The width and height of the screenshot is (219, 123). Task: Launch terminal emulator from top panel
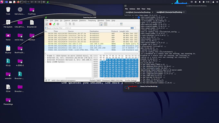click(x=22, y=2)
